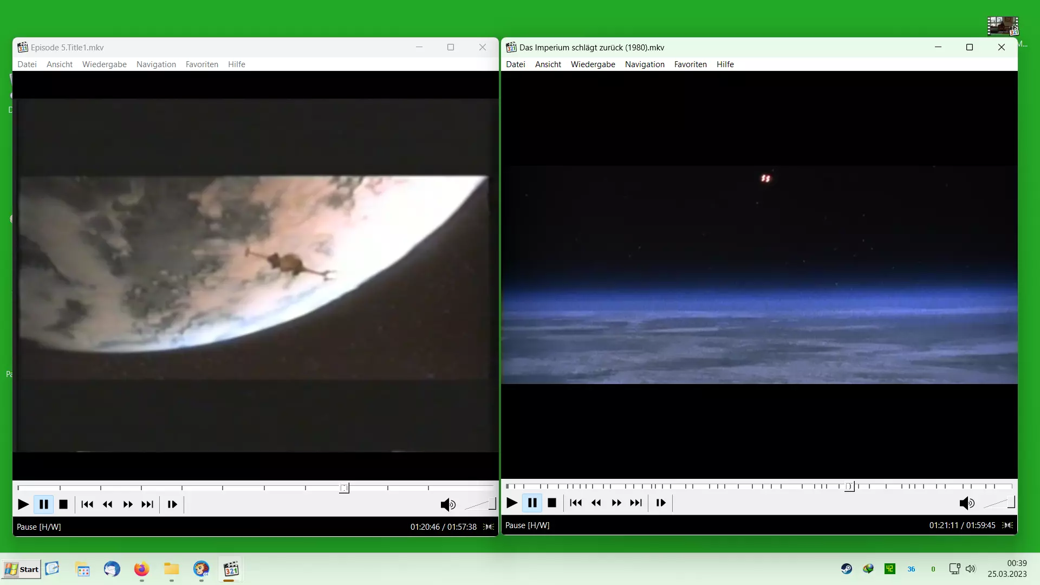Open the yellow File Explorer folder in taskbar

171,569
